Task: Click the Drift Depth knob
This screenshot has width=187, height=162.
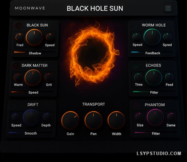Action: 47,117
